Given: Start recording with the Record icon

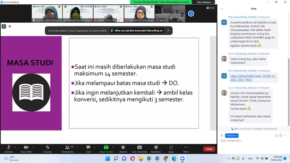Looking at the screenshot, I should (x=123, y=147).
